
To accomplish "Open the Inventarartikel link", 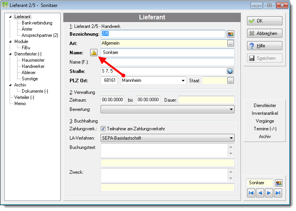I will point(265,113).
